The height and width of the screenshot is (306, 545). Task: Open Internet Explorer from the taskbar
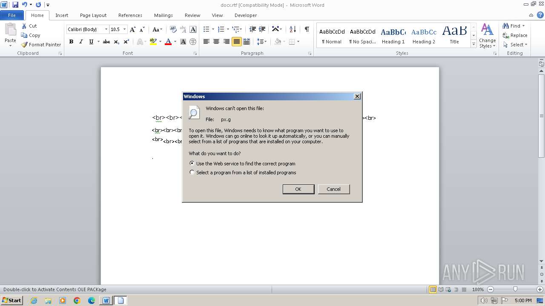point(34,300)
